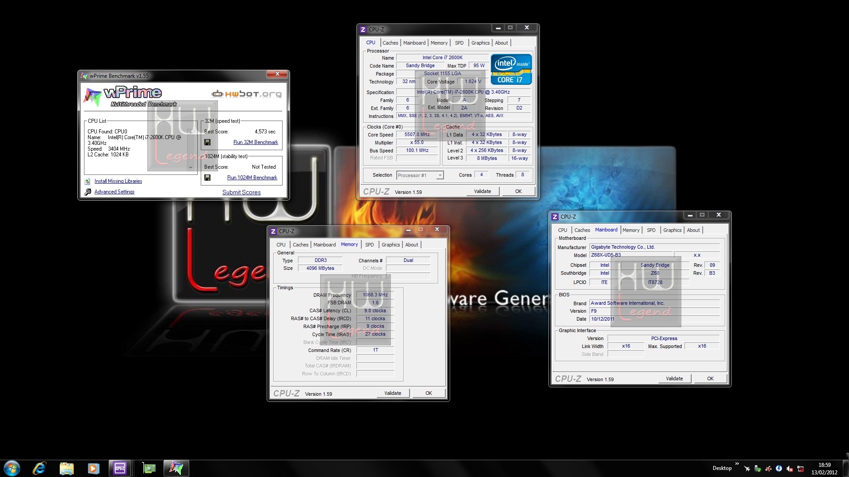849x477 pixels.
Task: Open Advanced Settings link in wPrime
Action: click(115, 192)
